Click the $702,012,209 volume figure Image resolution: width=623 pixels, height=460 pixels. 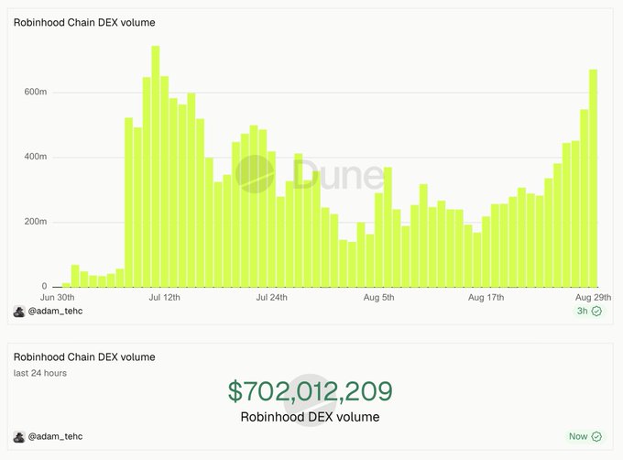click(x=311, y=391)
